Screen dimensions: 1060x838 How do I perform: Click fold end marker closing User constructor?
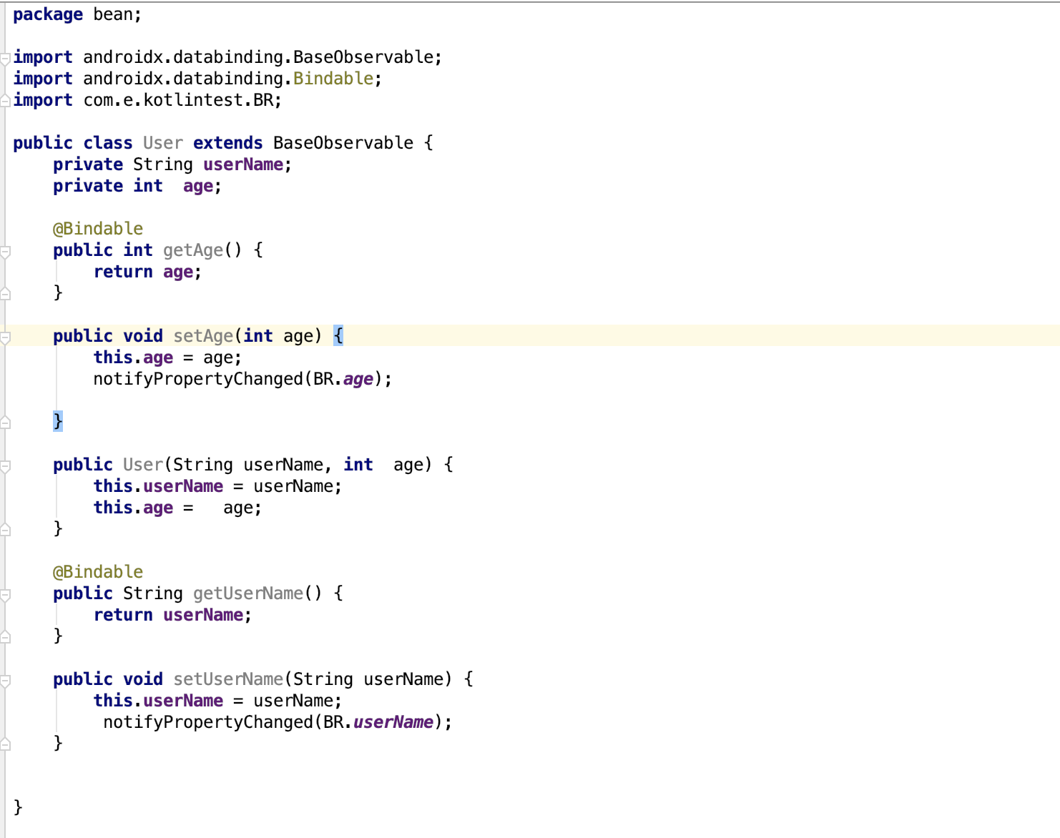pyautogui.click(x=5, y=529)
